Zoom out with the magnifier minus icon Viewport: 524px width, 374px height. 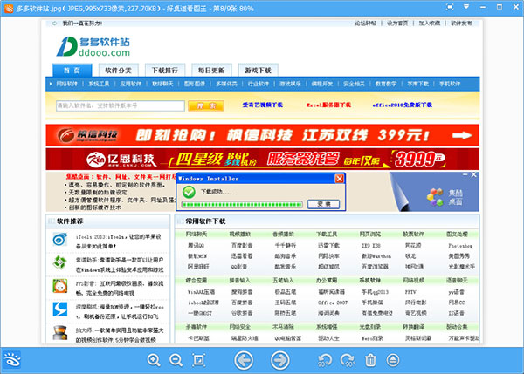click(x=176, y=360)
